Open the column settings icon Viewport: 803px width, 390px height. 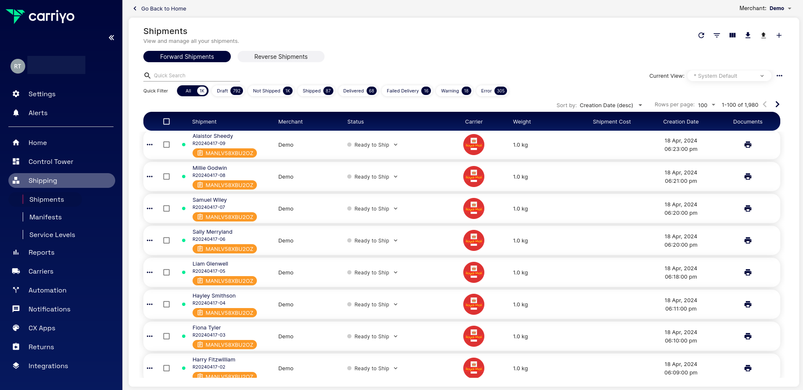(732, 35)
